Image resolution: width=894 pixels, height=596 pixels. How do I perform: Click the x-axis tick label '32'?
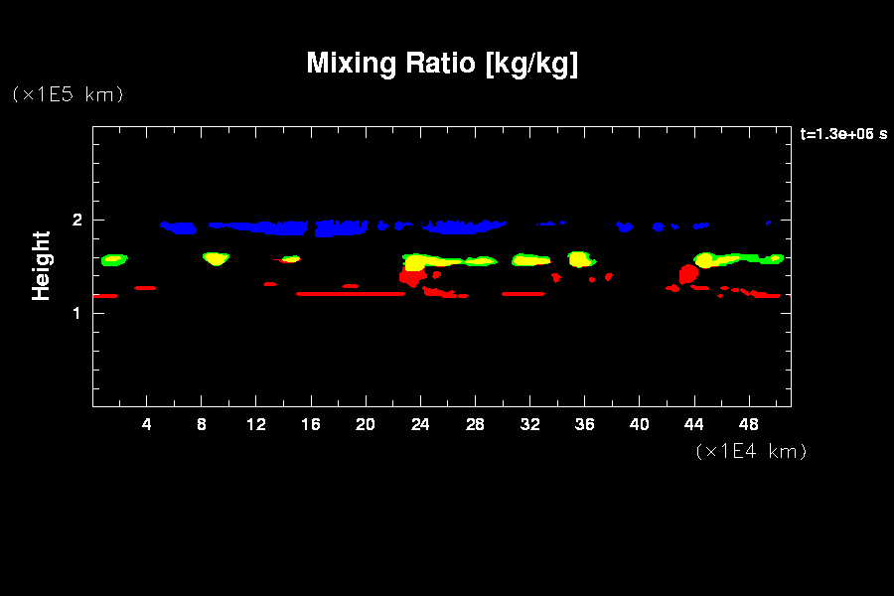coord(529,424)
